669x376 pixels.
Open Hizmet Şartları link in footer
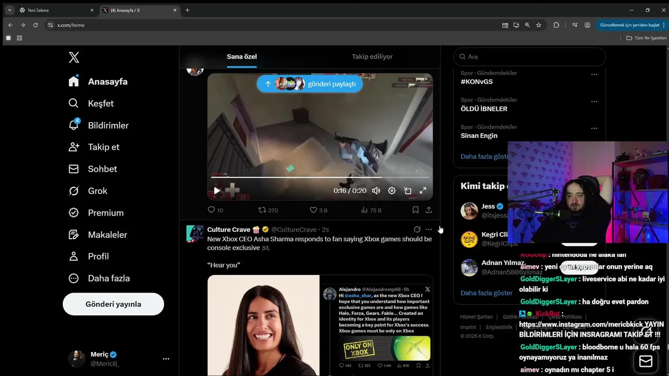point(477,317)
